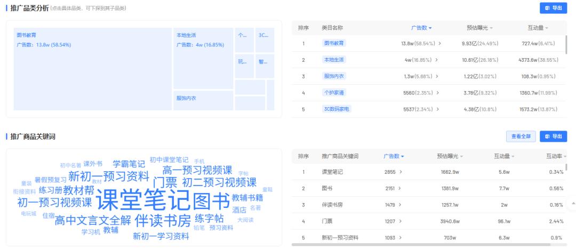Click 学习机 in the word cloud

[91, 232]
